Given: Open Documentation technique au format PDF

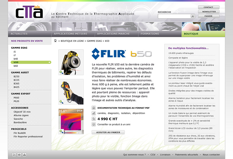Looking at the screenshot, I should point(123,108).
